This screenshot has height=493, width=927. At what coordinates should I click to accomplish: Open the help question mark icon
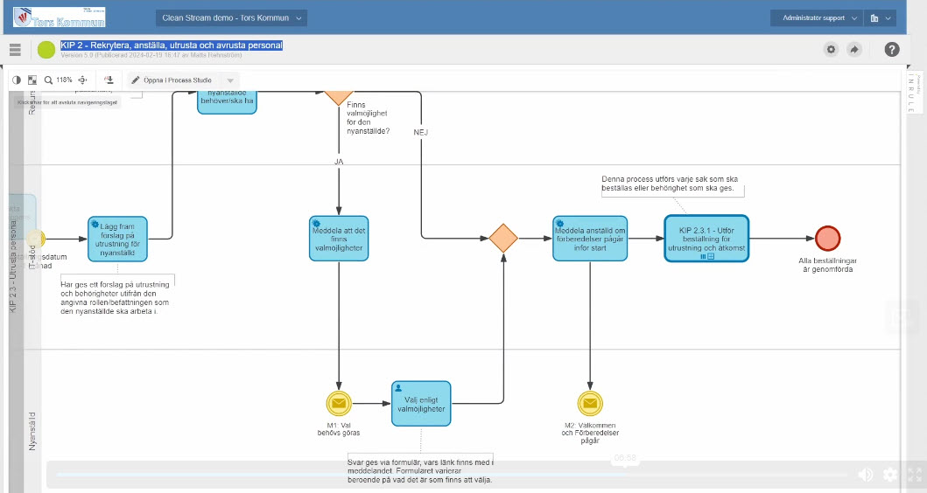click(891, 50)
